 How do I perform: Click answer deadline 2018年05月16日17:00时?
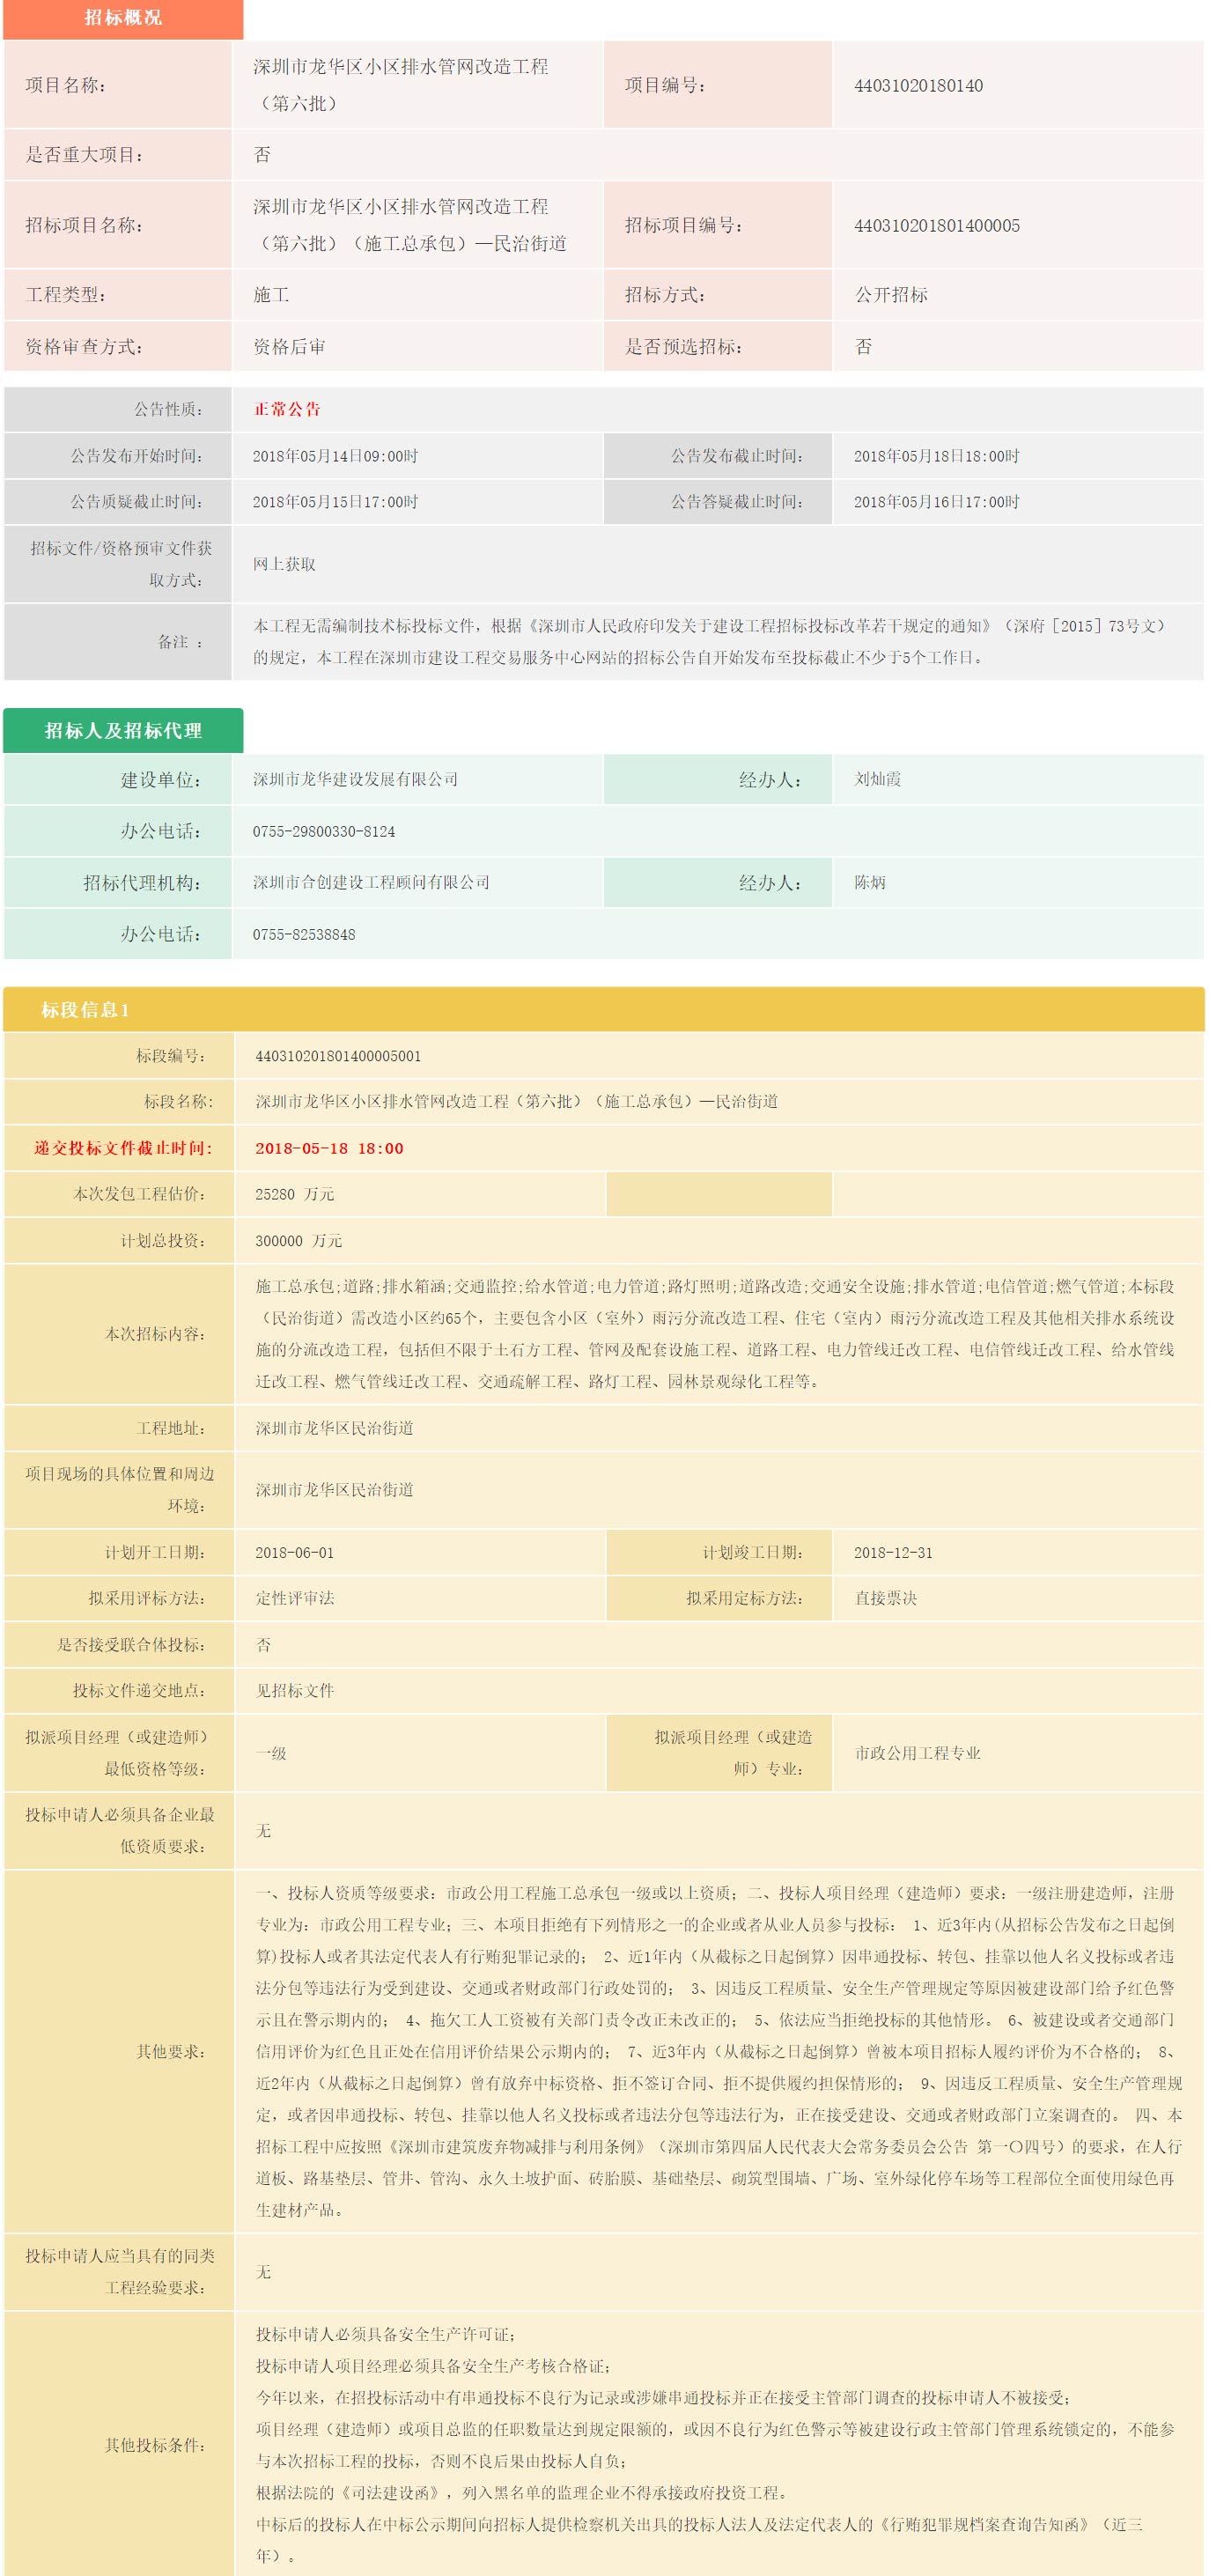936,502
